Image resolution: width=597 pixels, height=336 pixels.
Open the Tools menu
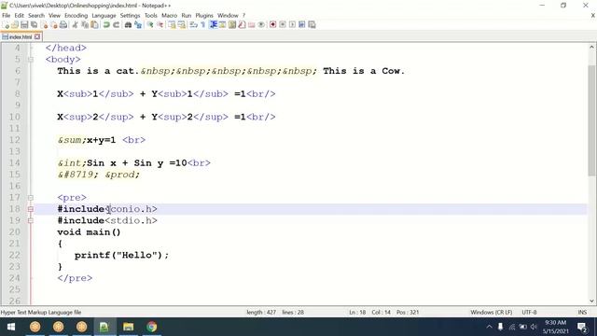pyautogui.click(x=151, y=16)
